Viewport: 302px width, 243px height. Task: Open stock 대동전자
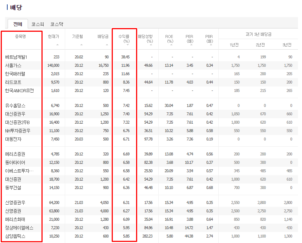coord(13,139)
